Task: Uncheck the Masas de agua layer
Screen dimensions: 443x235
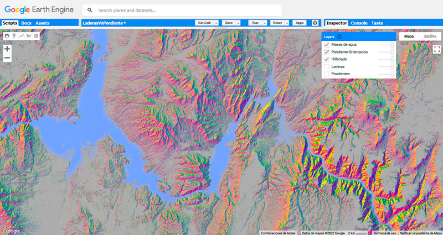Action: click(x=327, y=44)
